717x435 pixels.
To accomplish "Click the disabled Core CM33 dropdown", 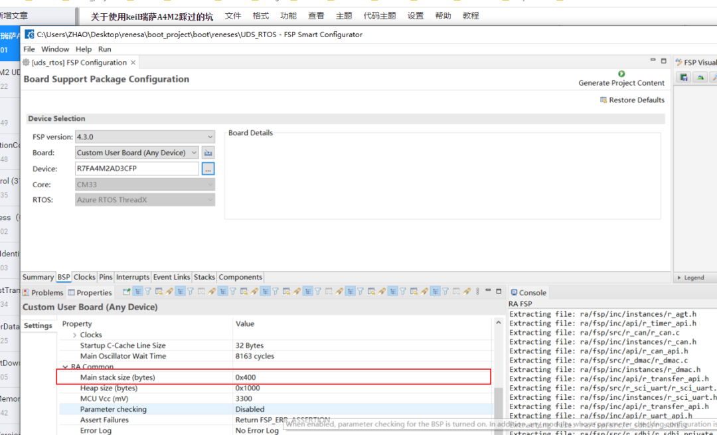I will click(145, 185).
